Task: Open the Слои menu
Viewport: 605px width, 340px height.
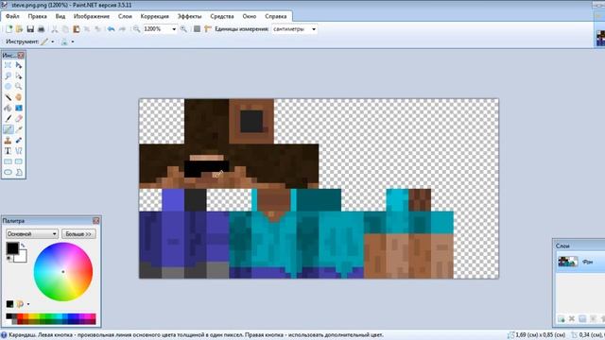Action: coord(125,16)
